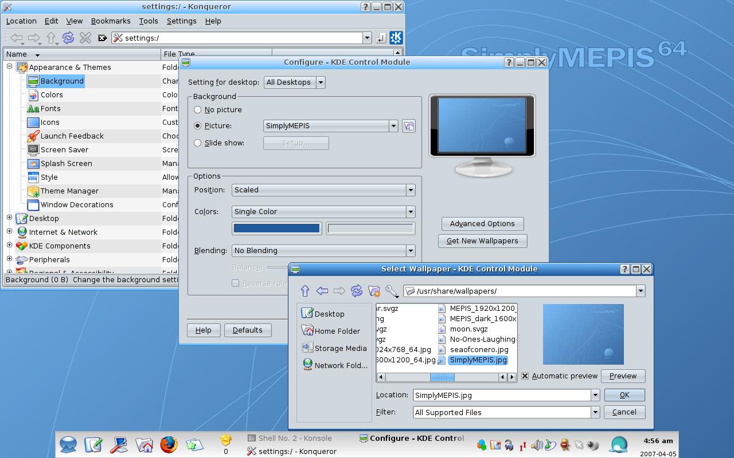The image size is (734, 458).
Task: Expand KDE Components tree node
Action: (9, 245)
